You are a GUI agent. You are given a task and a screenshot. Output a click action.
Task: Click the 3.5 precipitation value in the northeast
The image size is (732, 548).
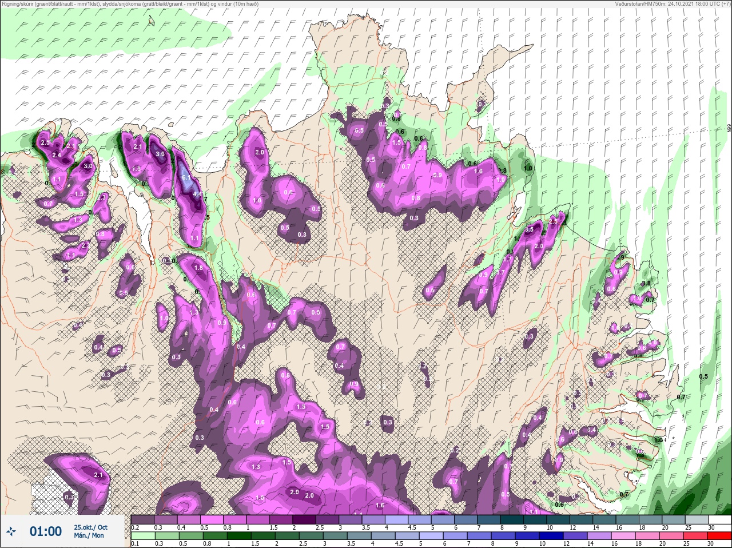click(x=529, y=229)
